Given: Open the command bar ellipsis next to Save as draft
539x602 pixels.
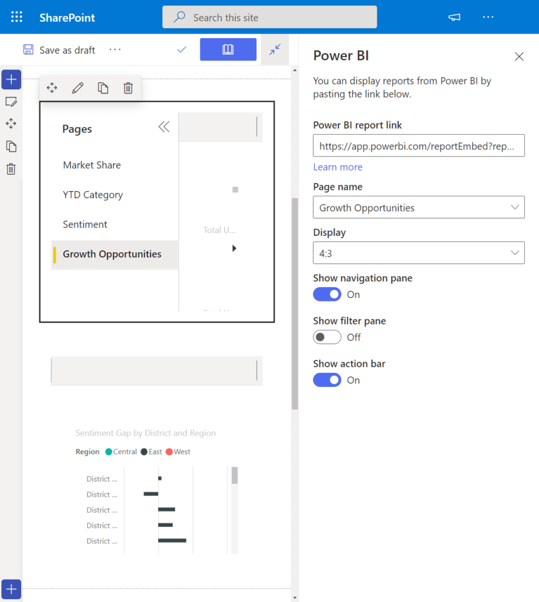Looking at the screenshot, I should click(115, 49).
